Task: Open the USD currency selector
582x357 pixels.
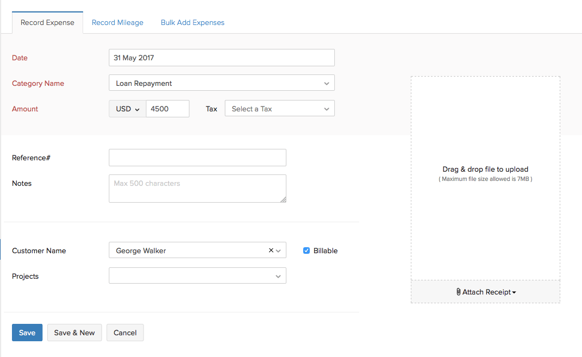Action: pyautogui.click(x=128, y=109)
